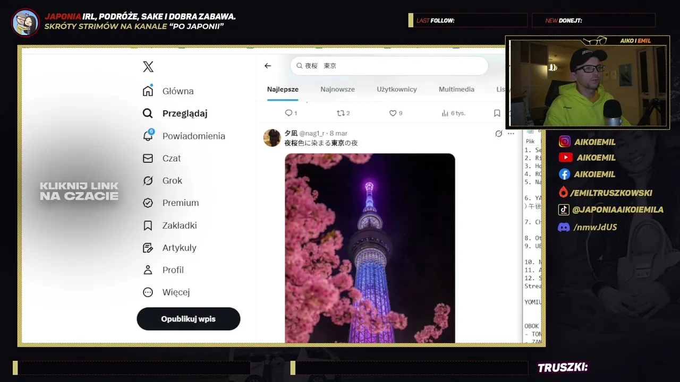
Task: Open the Tokyo Skytree sakura photo
Action: point(370,248)
